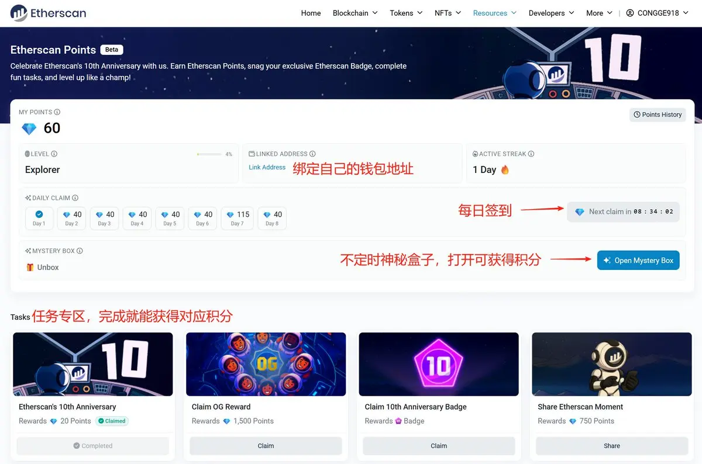
Task: Select the Day 4 reward box
Action: [137, 218]
